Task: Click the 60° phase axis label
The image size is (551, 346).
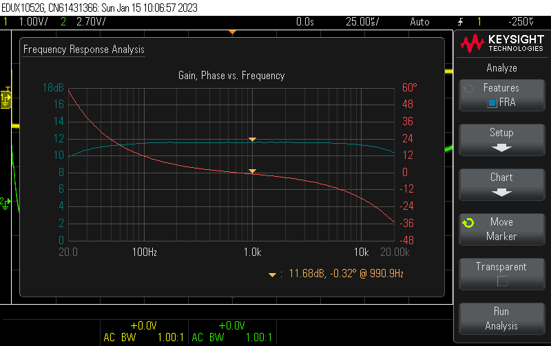Action: 410,87
